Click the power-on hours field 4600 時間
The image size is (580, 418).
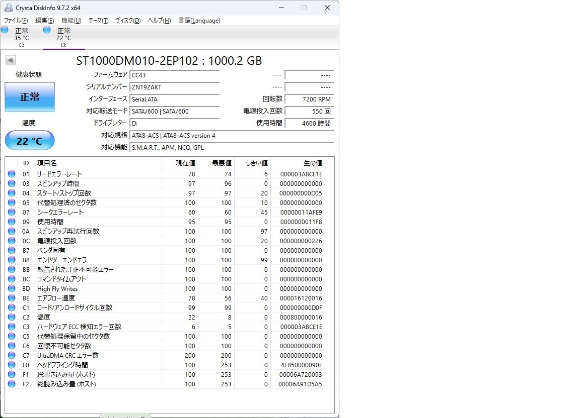pyautogui.click(x=310, y=123)
